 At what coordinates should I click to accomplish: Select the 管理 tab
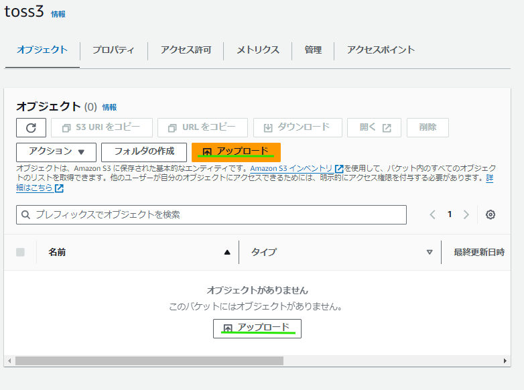313,50
